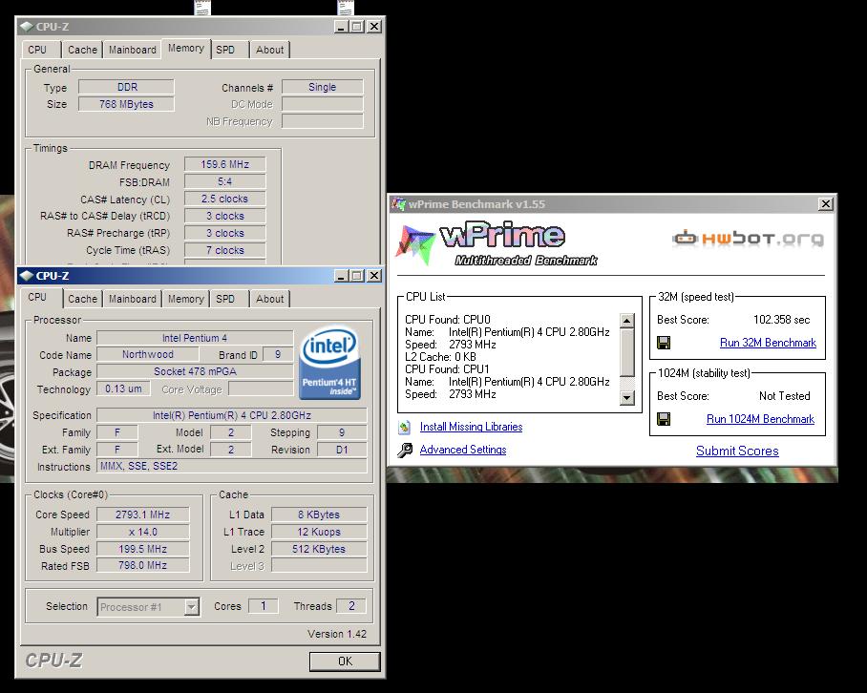This screenshot has height=693, width=867.
Task: Click the Revision value D1
Action: (342, 450)
